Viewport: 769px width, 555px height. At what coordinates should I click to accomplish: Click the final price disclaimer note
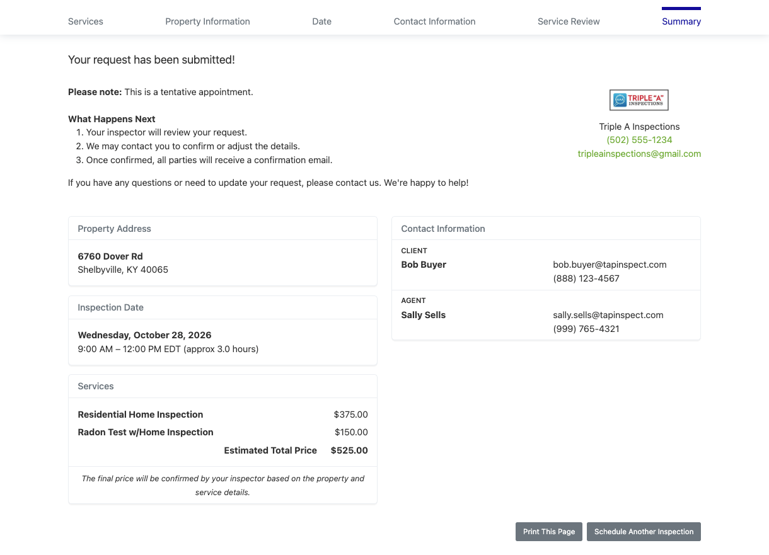click(x=223, y=485)
